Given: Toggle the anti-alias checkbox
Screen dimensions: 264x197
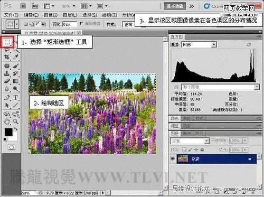Looking at the screenshot, I should click(x=81, y=23).
